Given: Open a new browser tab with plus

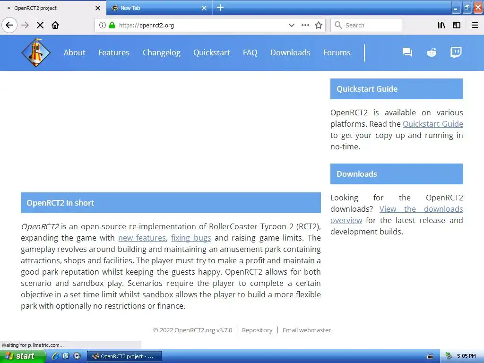Looking at the screenshot, I should pyautogui.click(x=220, y=8).
